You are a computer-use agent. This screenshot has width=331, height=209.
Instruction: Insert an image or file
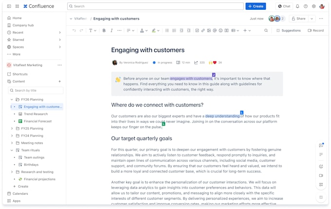tap(209, 30)
